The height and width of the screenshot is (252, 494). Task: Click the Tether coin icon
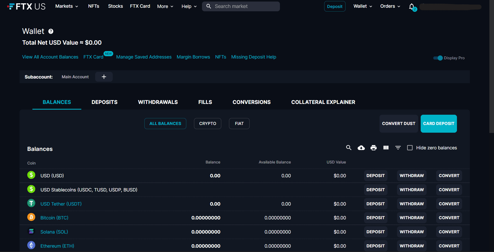31,203
